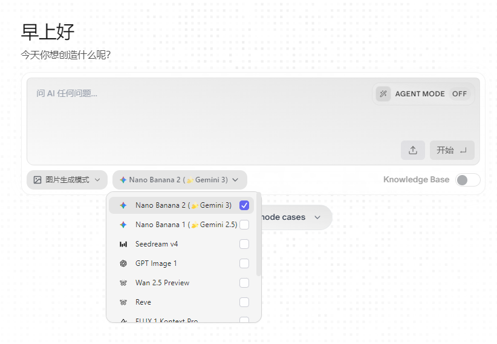Select Wan 2.5 Preview model
The width and height of the screenshot is (497, 344).
tap(181, 283)
